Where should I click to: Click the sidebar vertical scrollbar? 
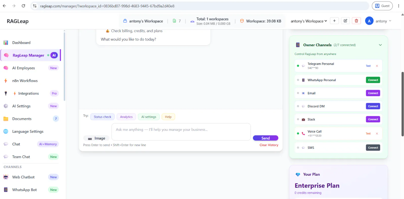[64, 66]
